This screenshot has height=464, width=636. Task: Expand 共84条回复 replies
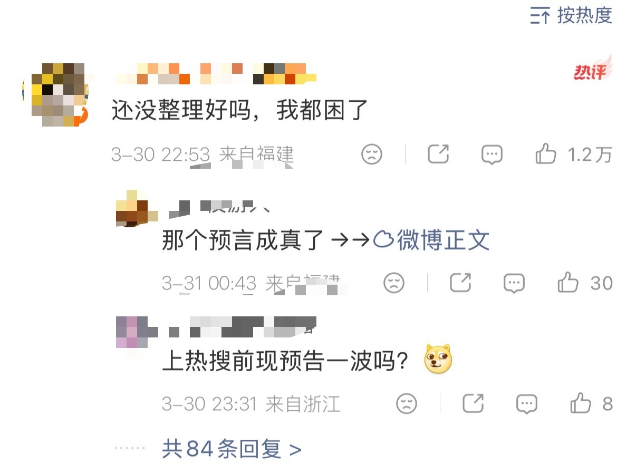pos(232,449)
